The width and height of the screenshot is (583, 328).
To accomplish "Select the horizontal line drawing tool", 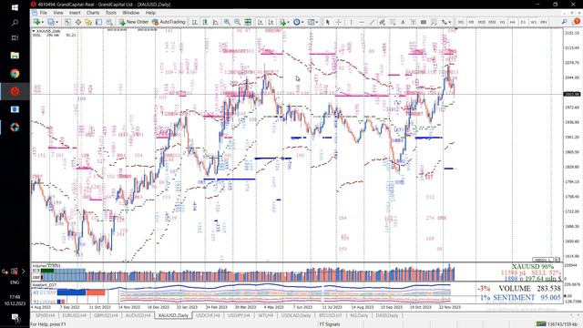I will [362, 22].
